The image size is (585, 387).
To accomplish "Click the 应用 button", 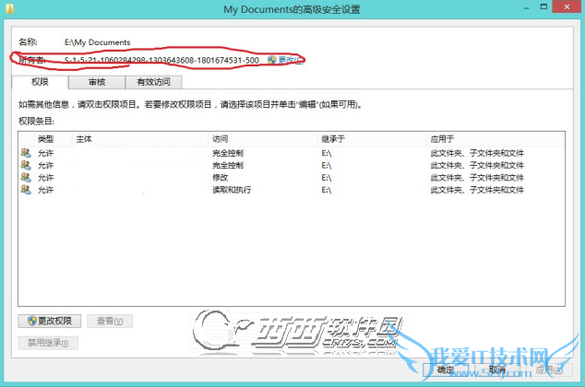I will pyautogui.click(x=549, y=369).
